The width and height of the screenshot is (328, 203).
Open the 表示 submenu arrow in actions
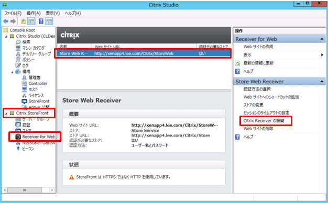click(x=322, y=55)
